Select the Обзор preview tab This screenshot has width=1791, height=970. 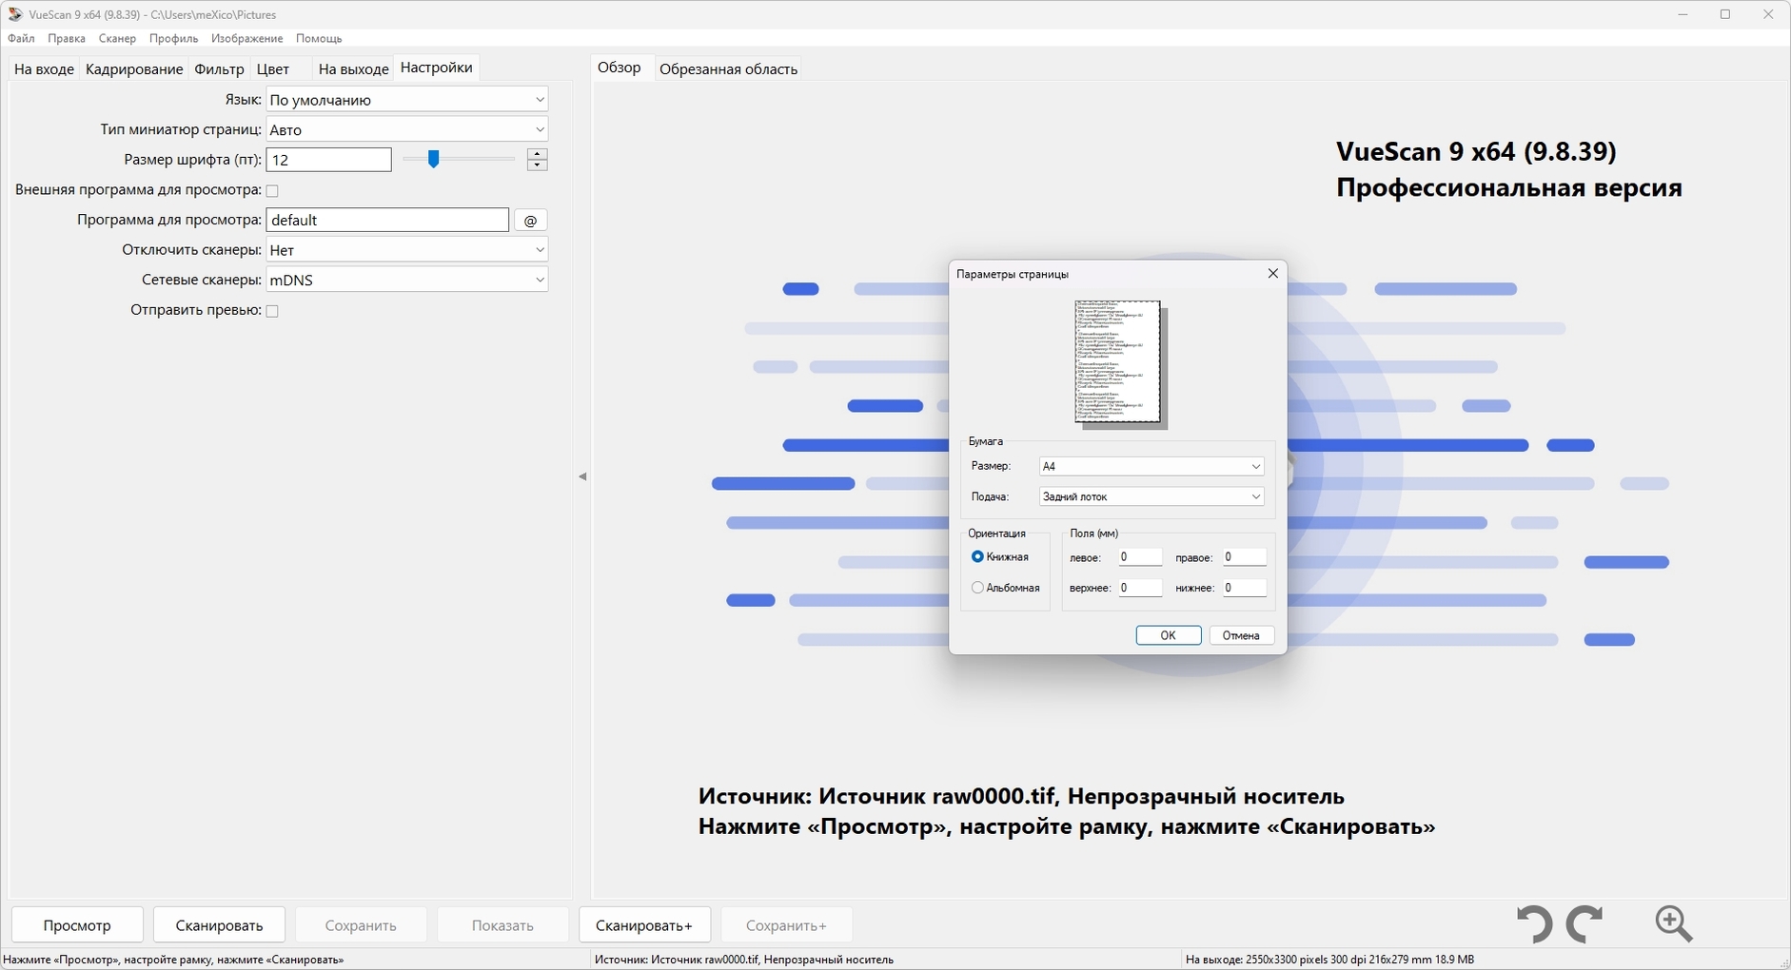[620, 68]
